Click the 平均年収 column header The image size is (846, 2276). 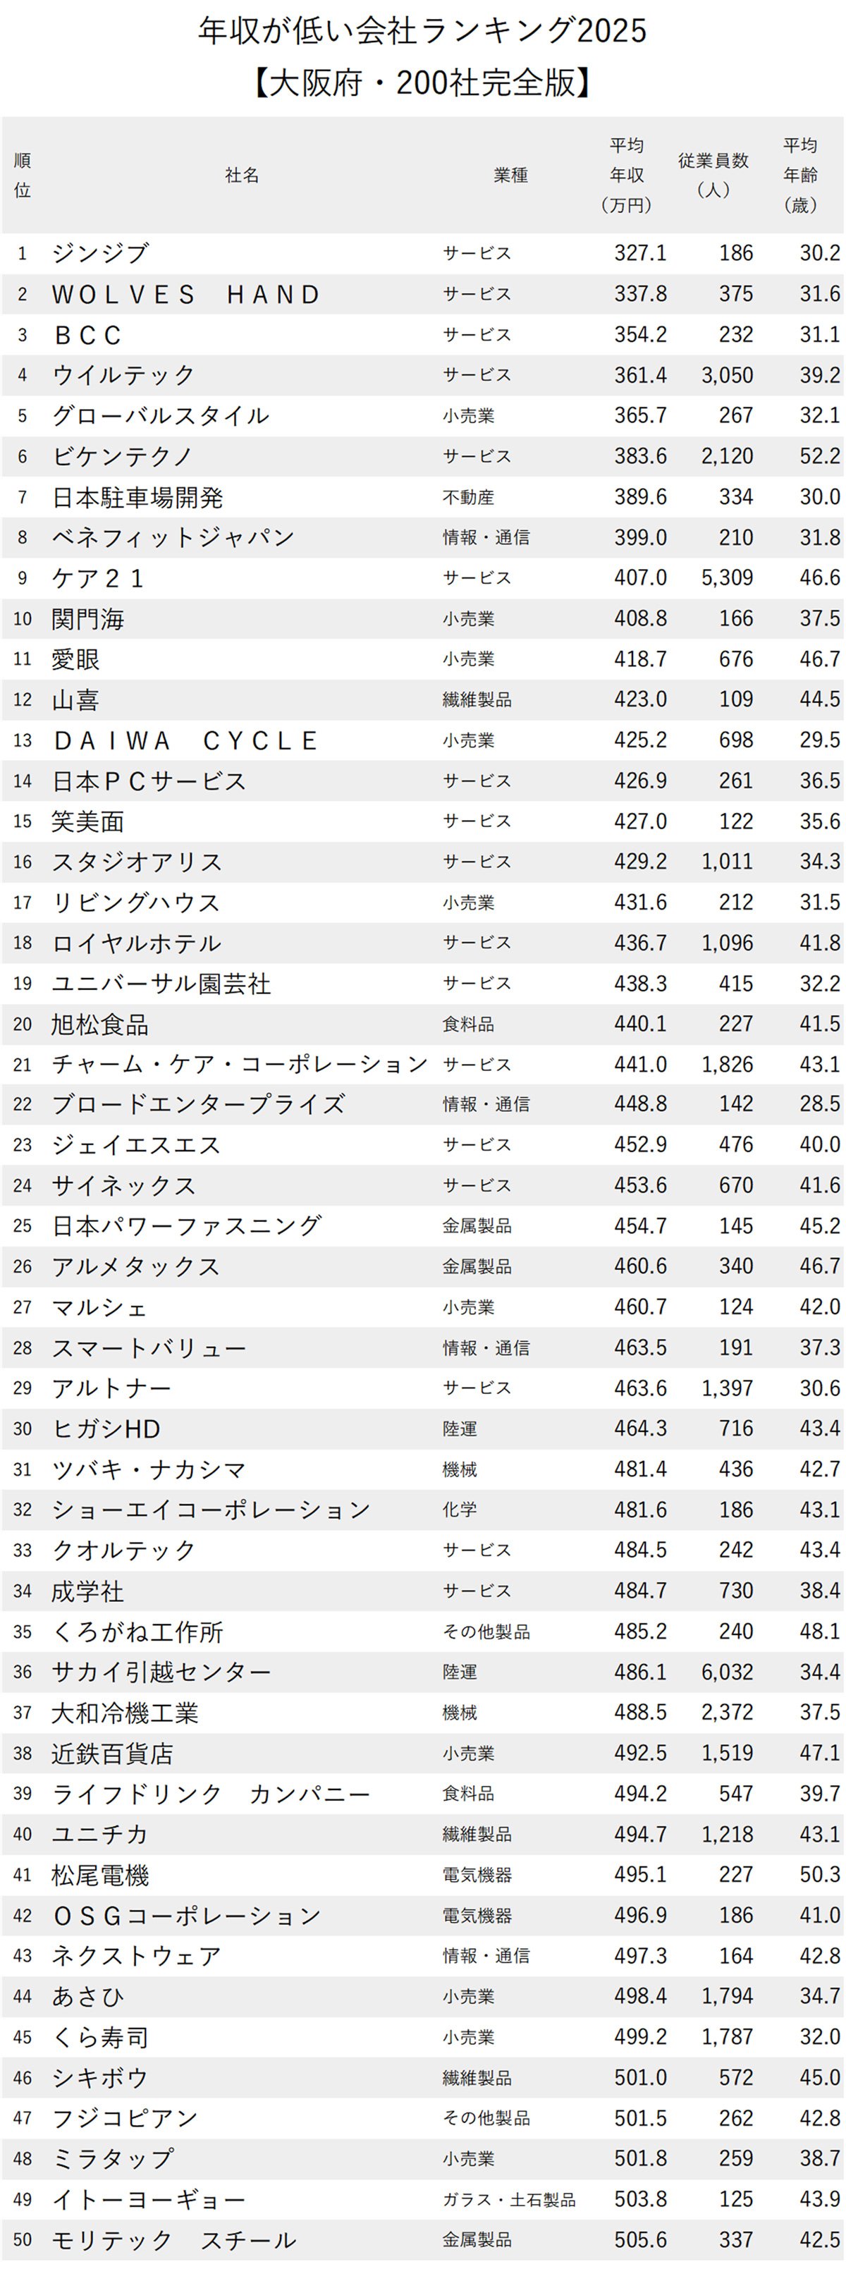(x=626, y=175)
